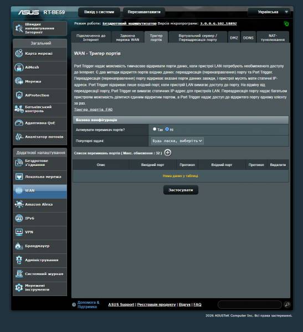Click Системний журнал log icon

tap(19, 274)
